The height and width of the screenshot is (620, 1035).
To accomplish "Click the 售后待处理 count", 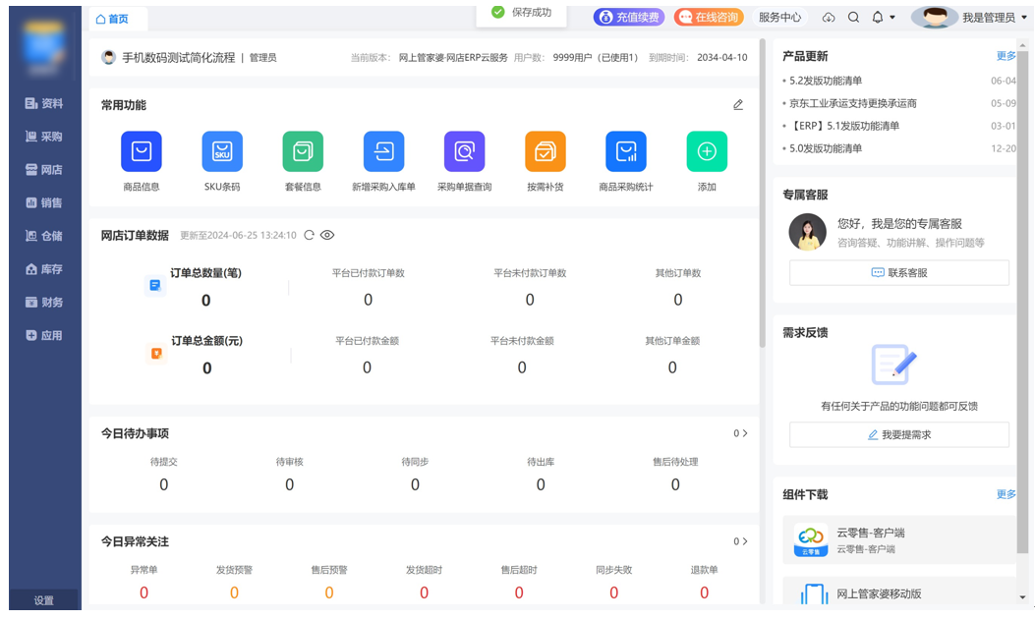I will (x=675, y=484).
